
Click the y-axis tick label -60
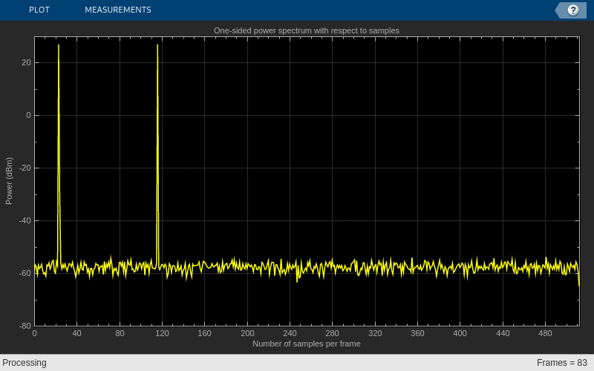(x=25, y=273)
